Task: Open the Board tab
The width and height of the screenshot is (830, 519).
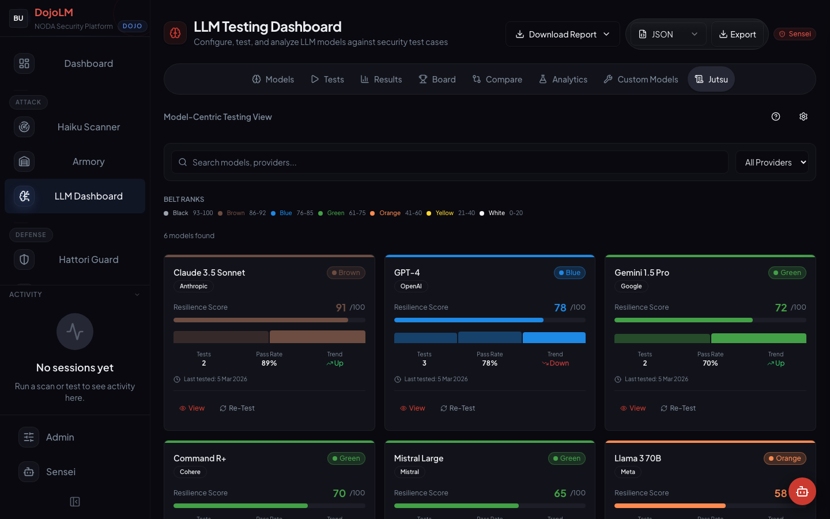Action: (437, 79)
